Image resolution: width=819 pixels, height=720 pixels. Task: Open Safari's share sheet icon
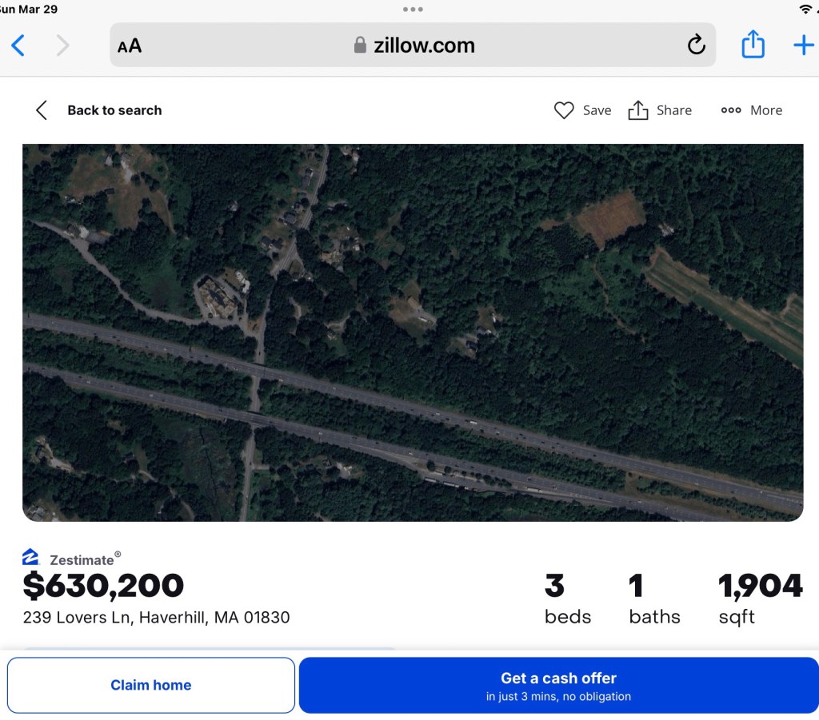[x=753, y=45]
